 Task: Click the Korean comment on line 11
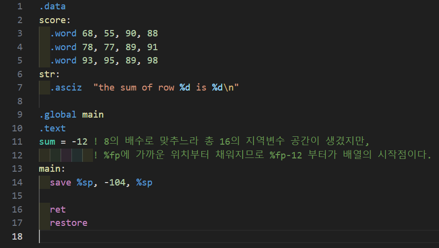point(231,141)
